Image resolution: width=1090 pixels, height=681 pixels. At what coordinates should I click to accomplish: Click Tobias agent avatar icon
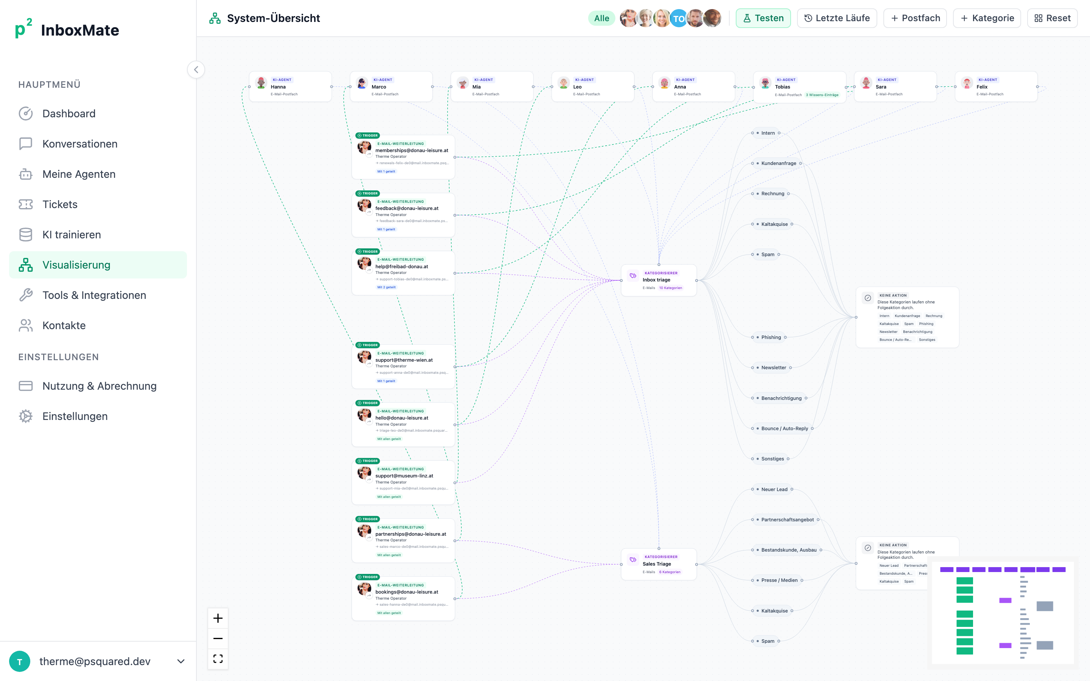[765, 83]
